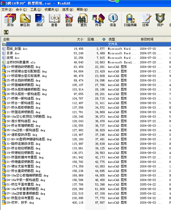
Task: Click the WinRAR title bar books icon
Action: point(2,3)
